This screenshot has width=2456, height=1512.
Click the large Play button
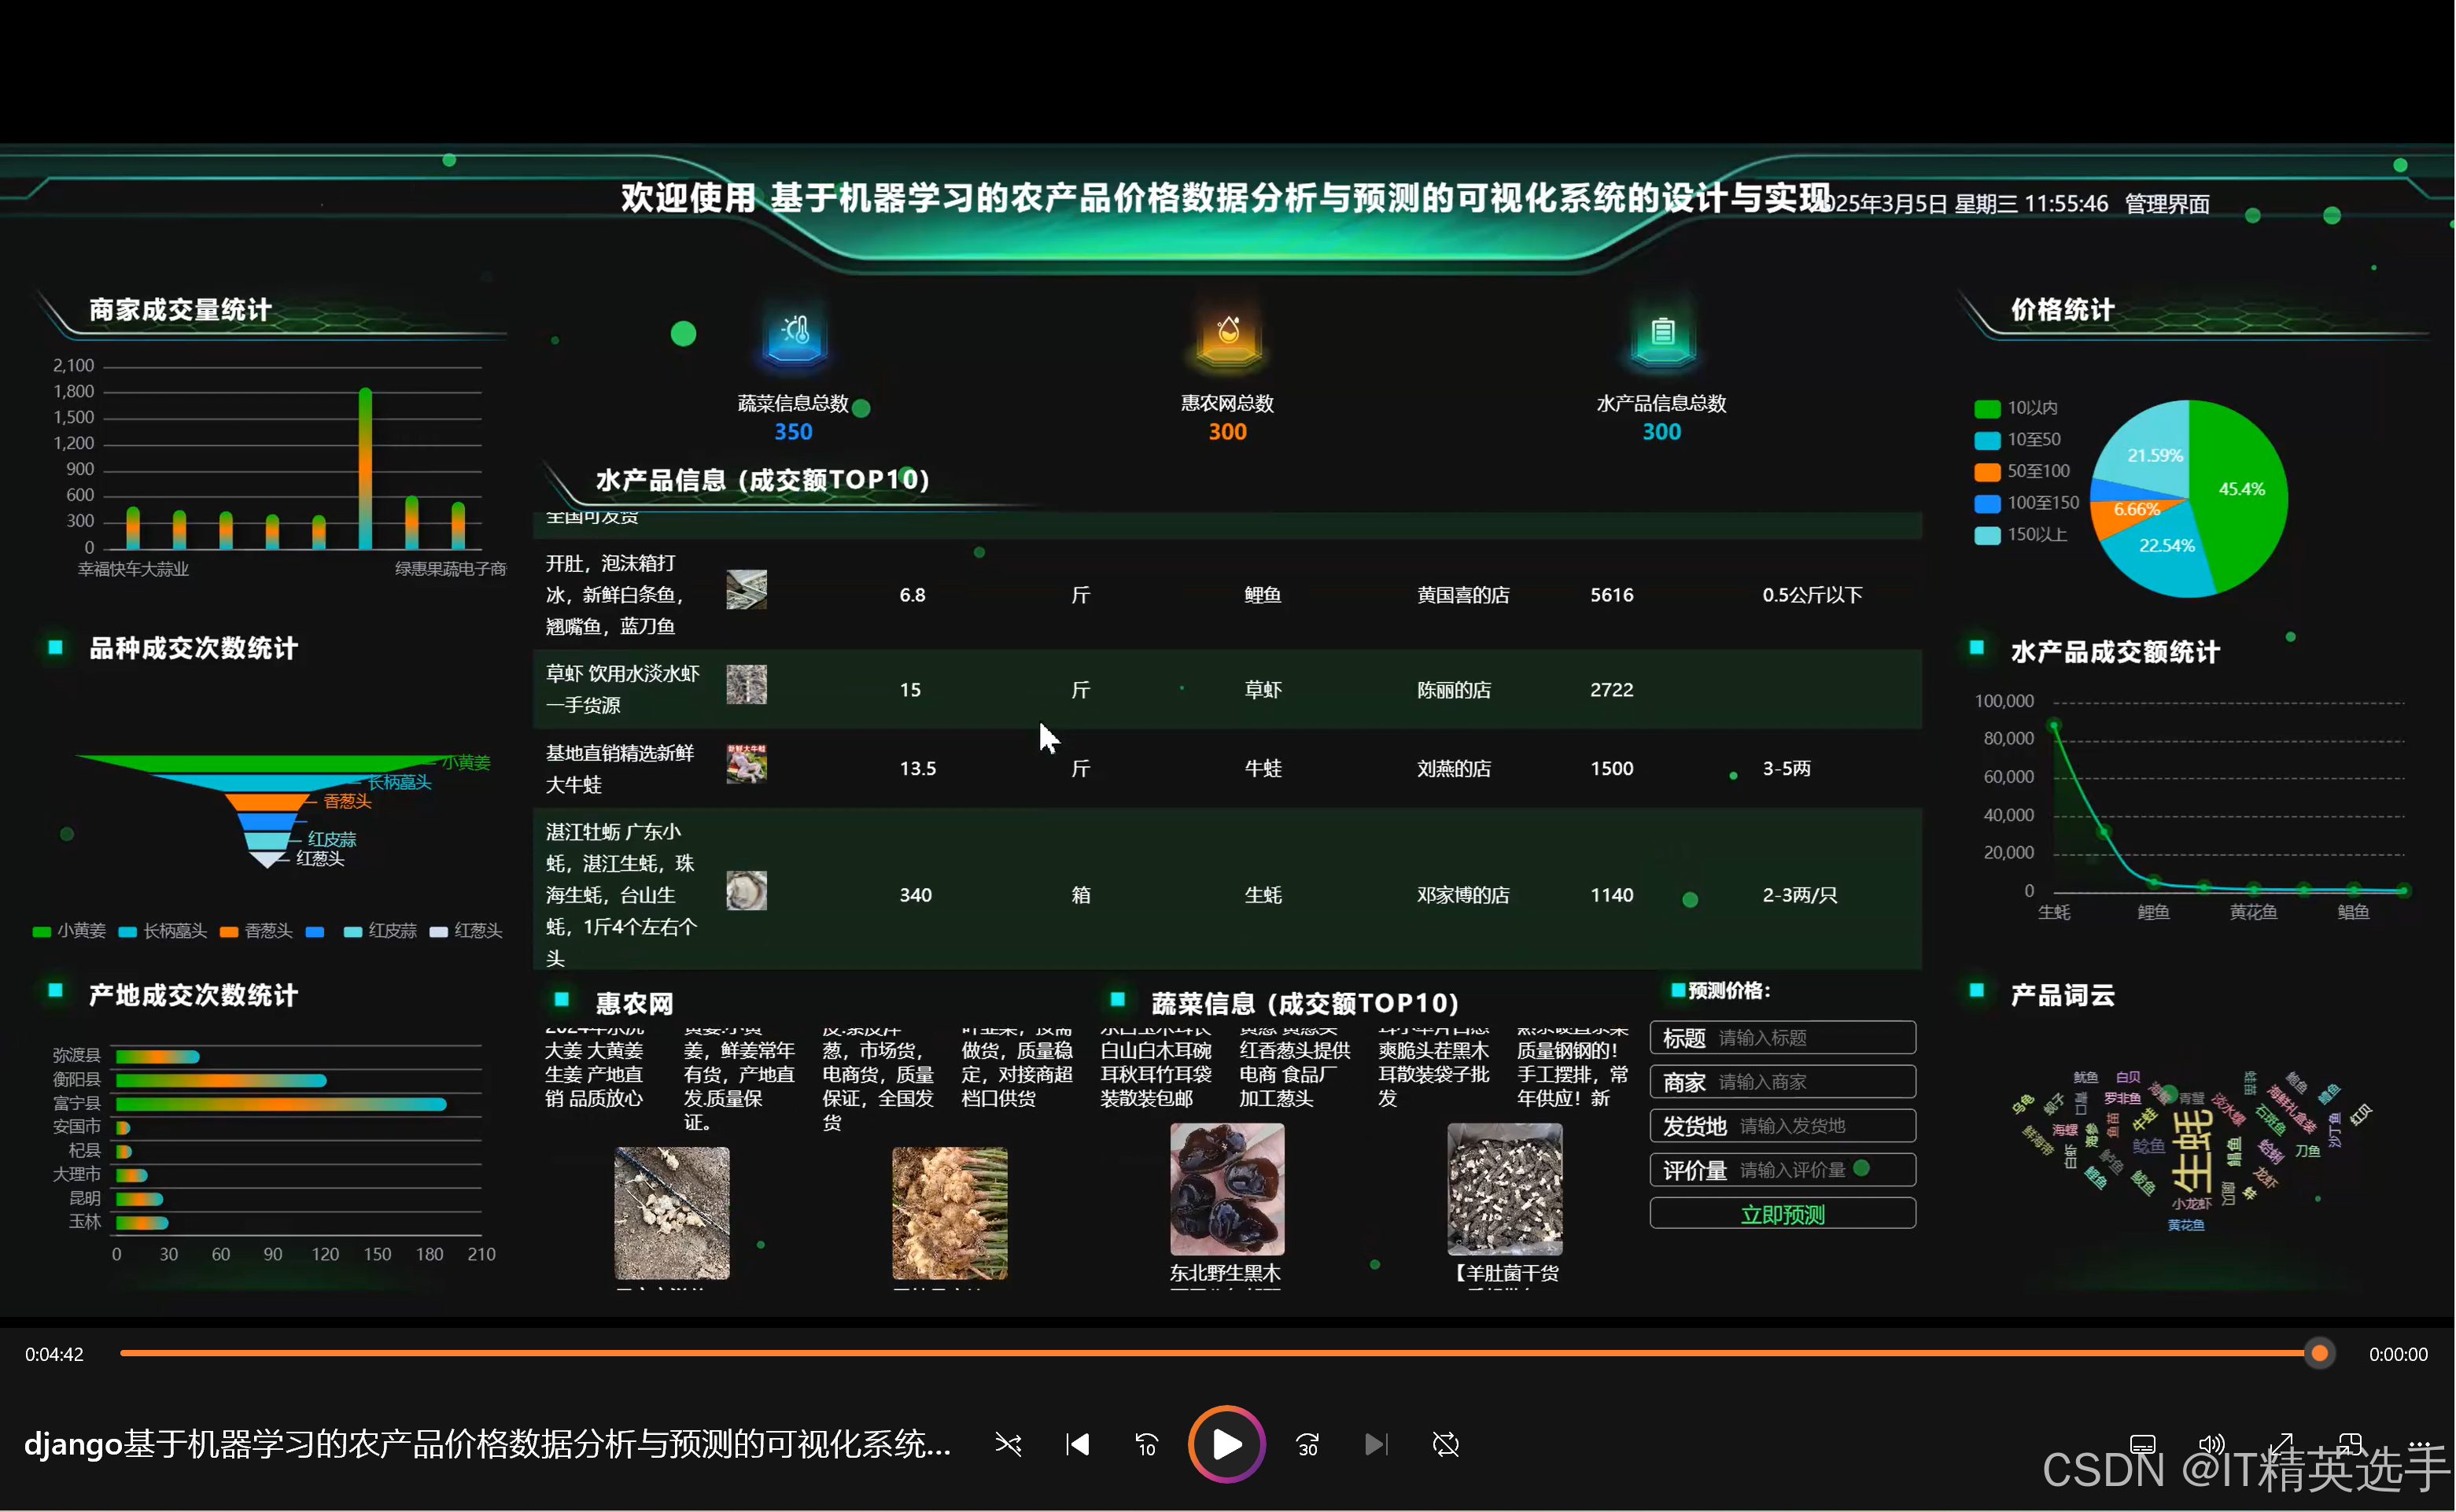coord(1227,1444)
